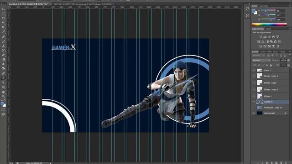The image size is (292, 164).
Task: Add a Vibrance adjustment
Action: [x=278, y=37]
